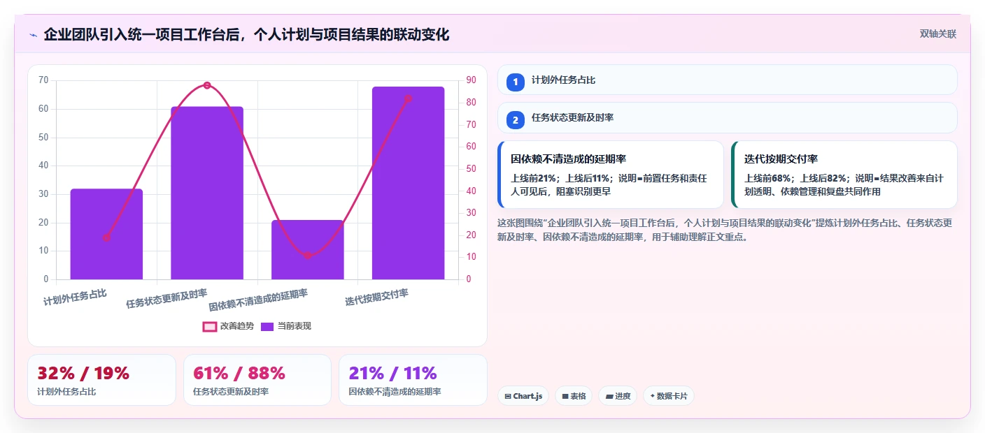
Task: Click the Chart.js tag
Action: point(523,396)
